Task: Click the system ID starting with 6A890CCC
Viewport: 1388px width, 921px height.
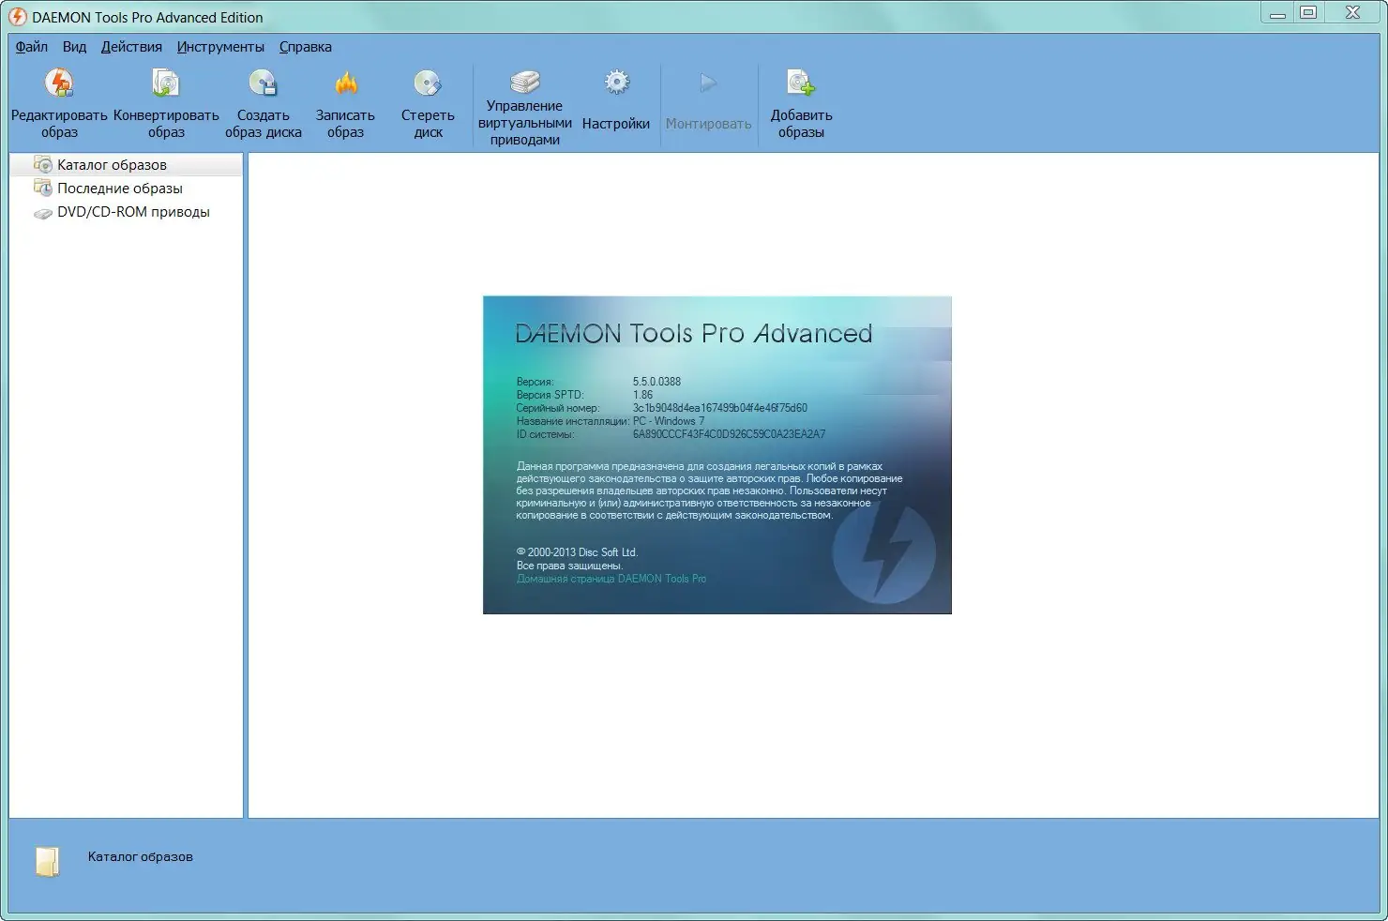Action: pyautogui.click(x=729, y=434)
